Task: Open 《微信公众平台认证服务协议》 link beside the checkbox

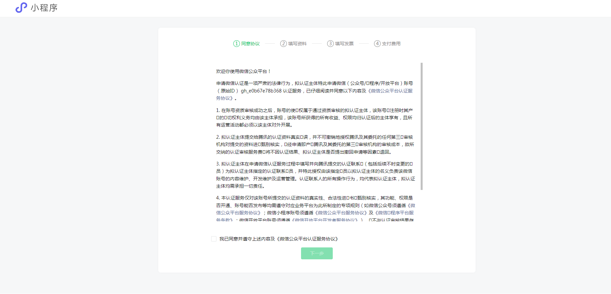Action: point(307,239)
